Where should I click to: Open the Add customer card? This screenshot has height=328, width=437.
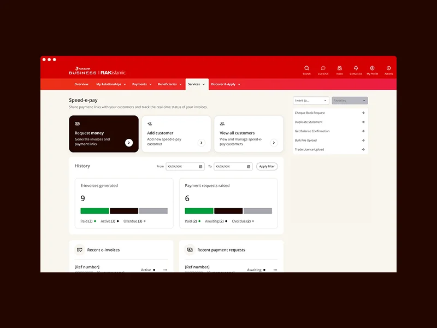[176, 134]
